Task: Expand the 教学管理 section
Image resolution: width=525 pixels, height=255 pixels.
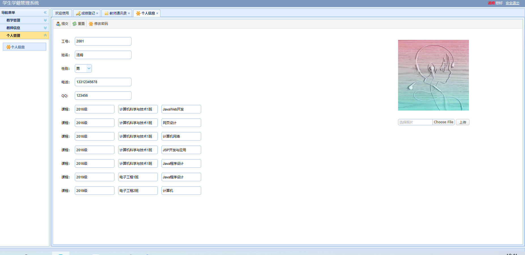Action: tap(45, 20)
